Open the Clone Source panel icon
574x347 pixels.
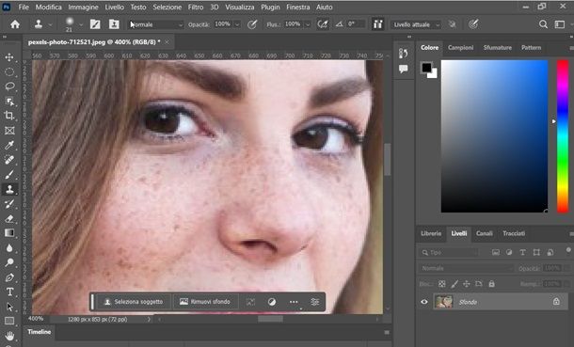point(114,24)
